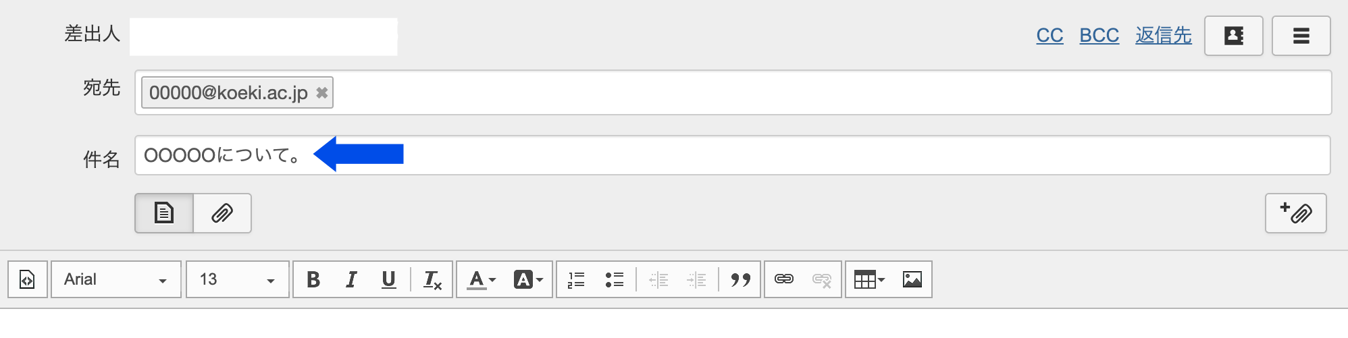Open the address book contacts icon

click(1233, 36)
